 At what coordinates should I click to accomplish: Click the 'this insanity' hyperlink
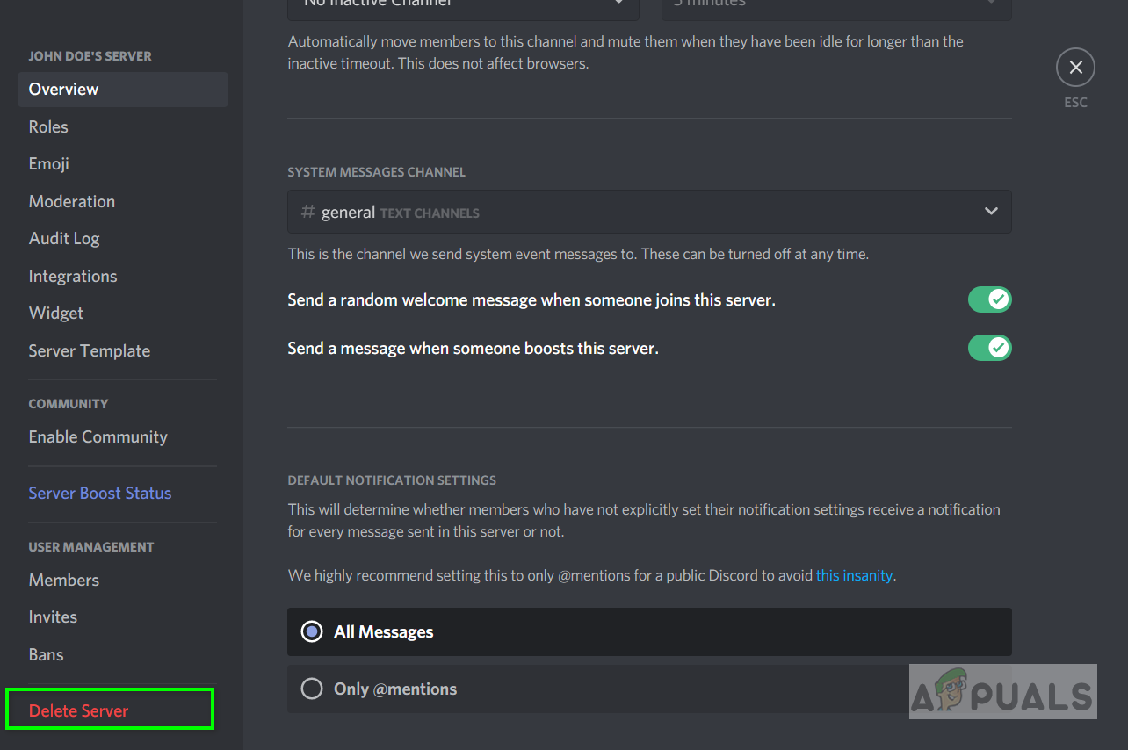(854, 575)
